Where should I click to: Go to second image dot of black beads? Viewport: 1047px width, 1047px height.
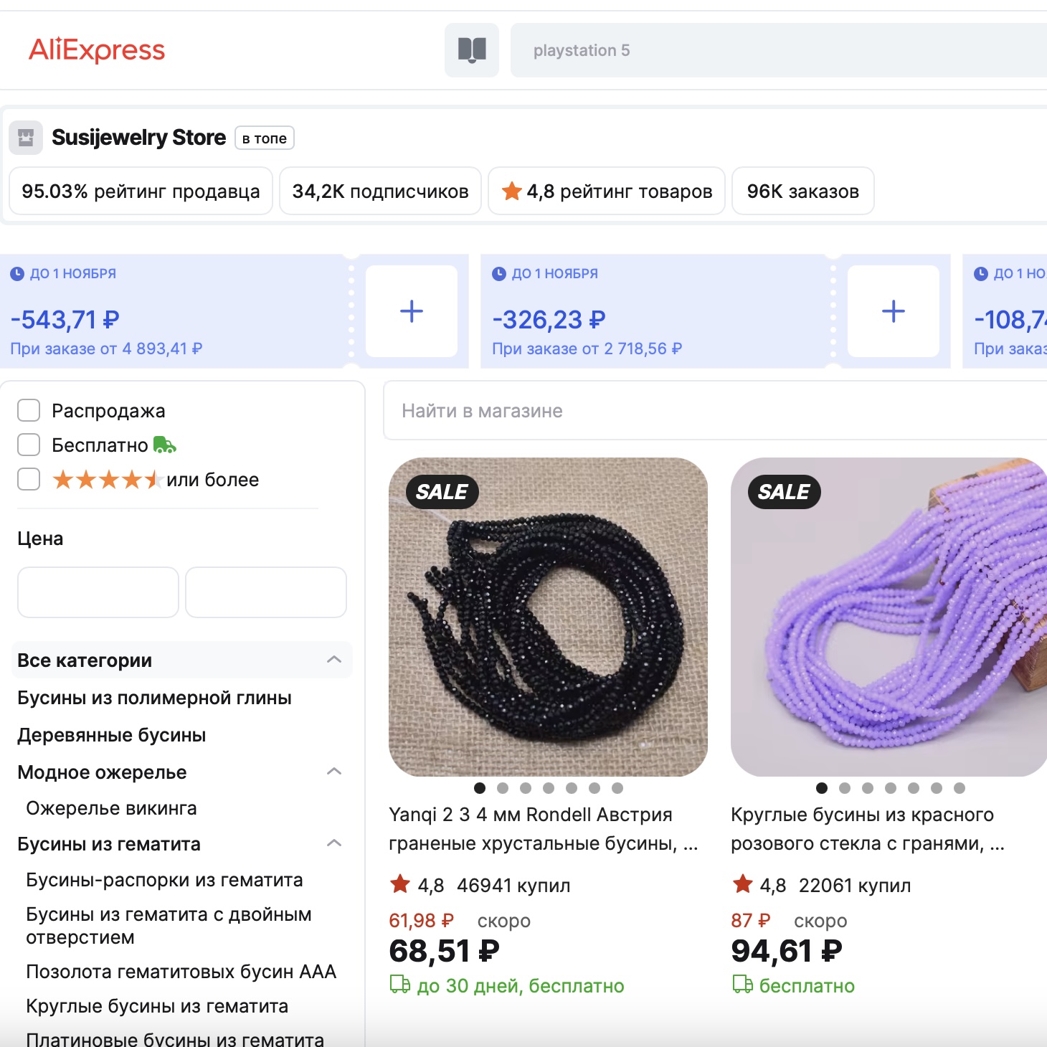click(x=503, y=788)
